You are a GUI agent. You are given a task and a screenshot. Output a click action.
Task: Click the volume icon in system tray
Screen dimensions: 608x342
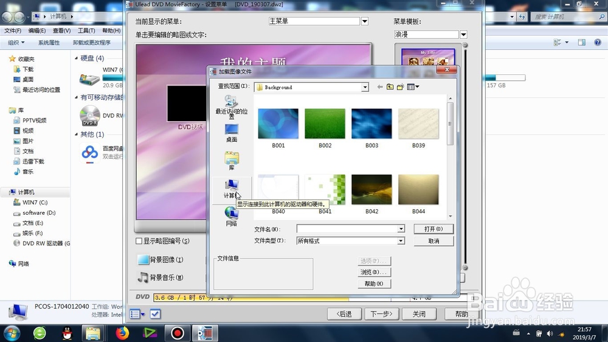click(x=550, y=333)
